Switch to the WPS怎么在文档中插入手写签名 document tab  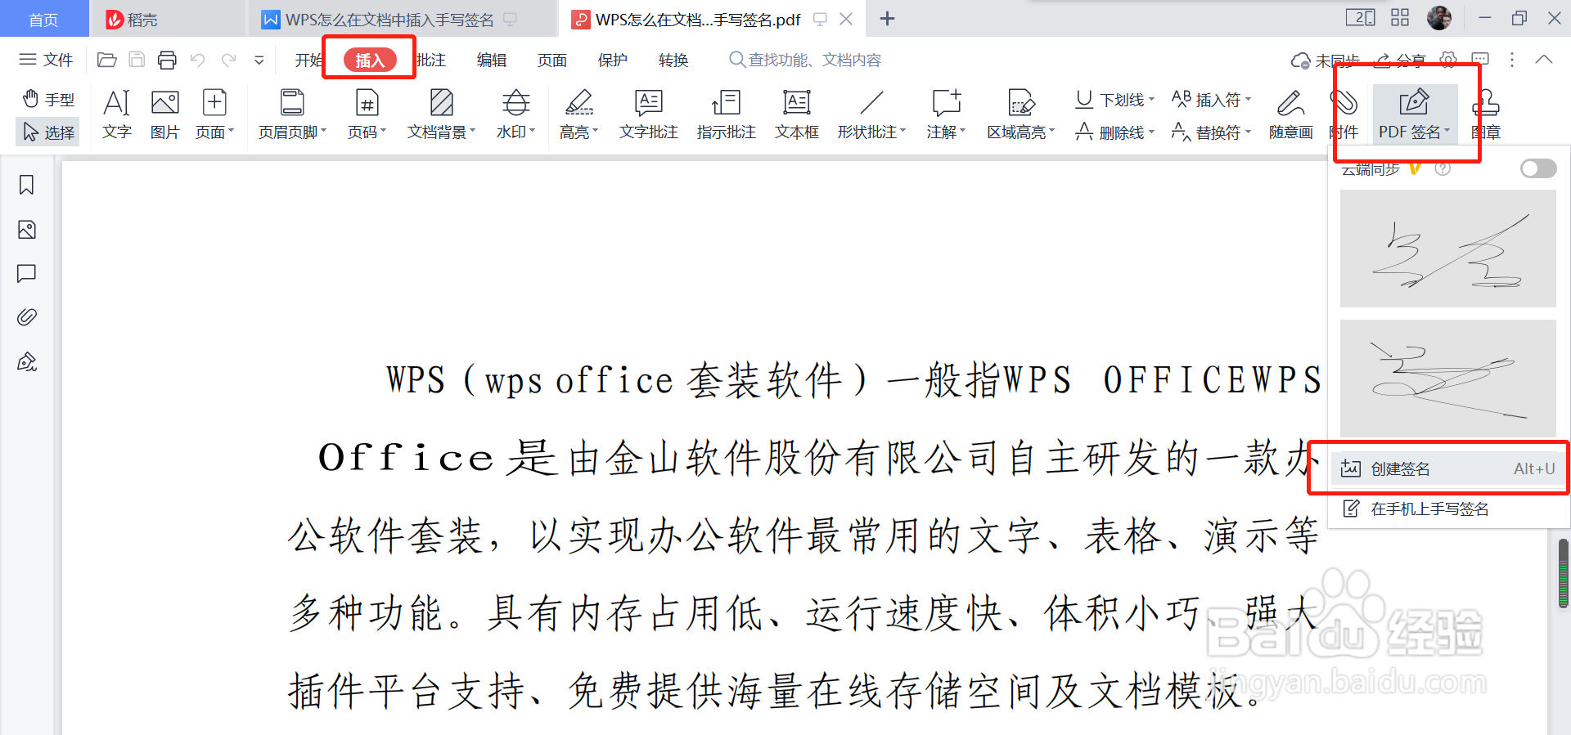pos(401,19)
